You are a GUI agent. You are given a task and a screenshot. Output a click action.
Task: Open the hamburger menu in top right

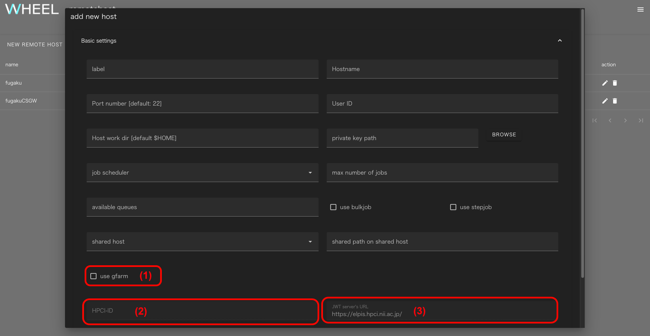tap(640, 9)
